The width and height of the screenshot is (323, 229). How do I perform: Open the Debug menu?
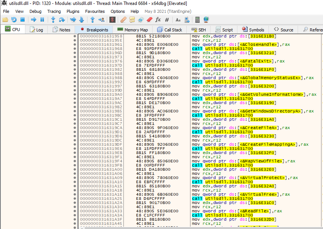(x=36, y=11)
